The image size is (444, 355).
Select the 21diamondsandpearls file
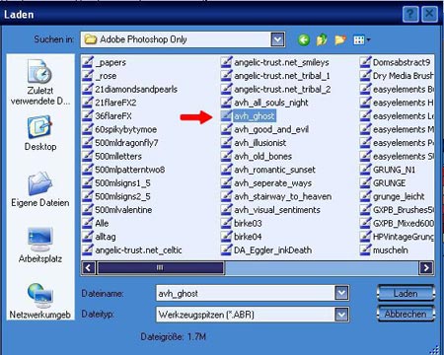click(129, 90)
